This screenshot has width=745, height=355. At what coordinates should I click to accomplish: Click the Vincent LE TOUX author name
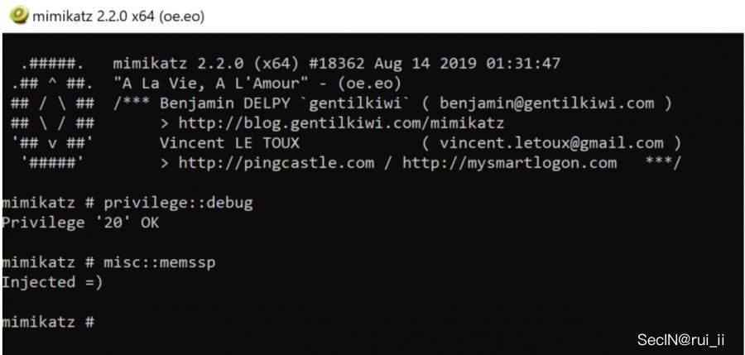[x=229, y=143]
